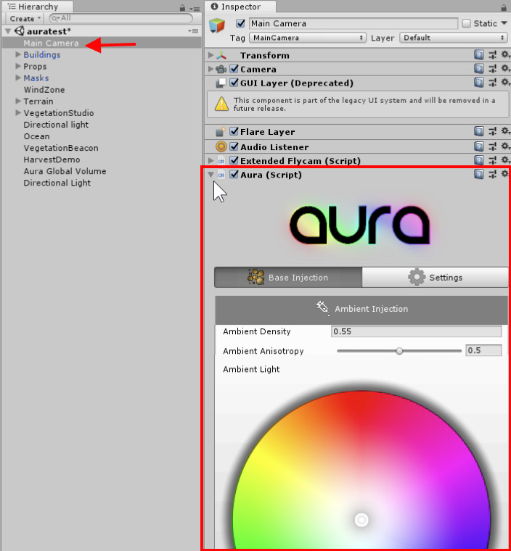Viewport: 511px width, 551px height.
Task: Open preset icon for Flare Layer
Action: 492,131
